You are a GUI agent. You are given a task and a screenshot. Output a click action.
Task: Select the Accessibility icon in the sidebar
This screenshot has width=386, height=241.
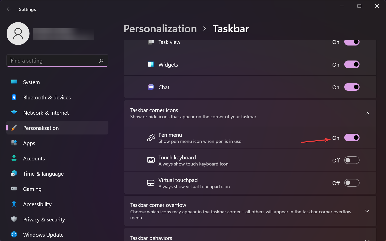click(x=14, y=204)
